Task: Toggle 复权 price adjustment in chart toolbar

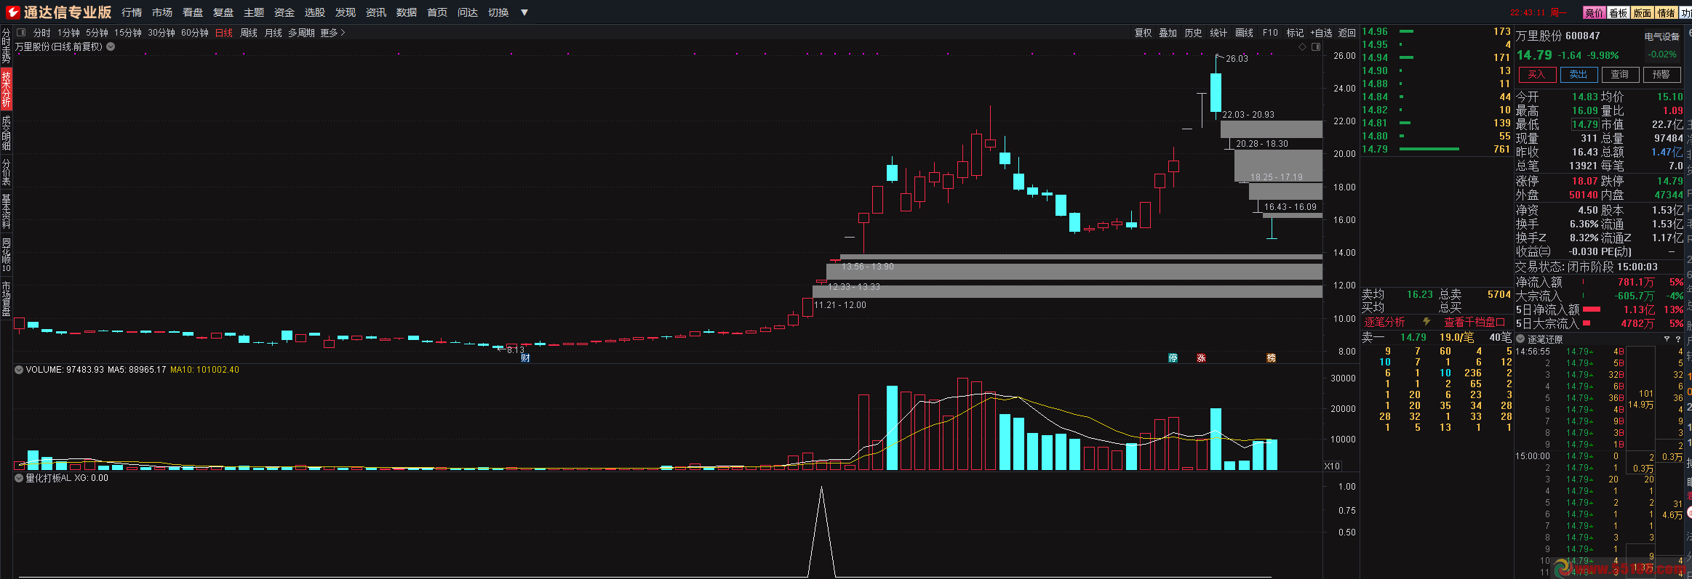Action: point(1143,33)
